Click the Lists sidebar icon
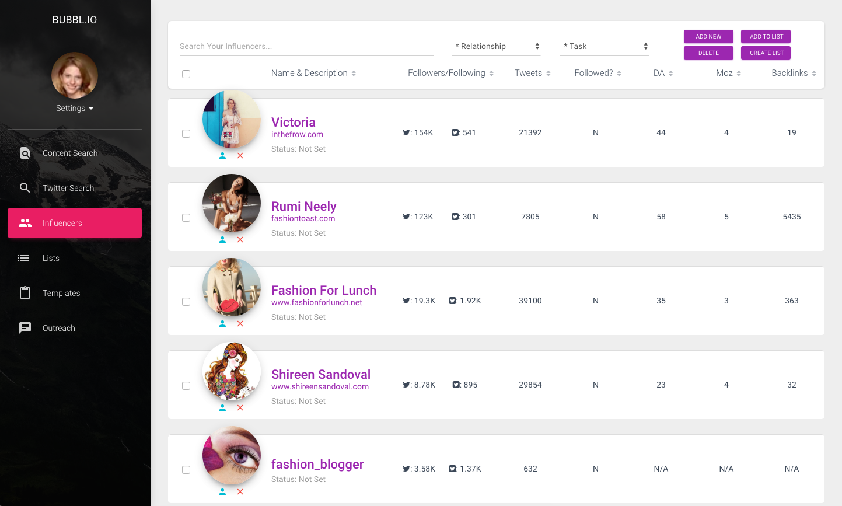This screenshot has height=506, width=842. [24, 258]
